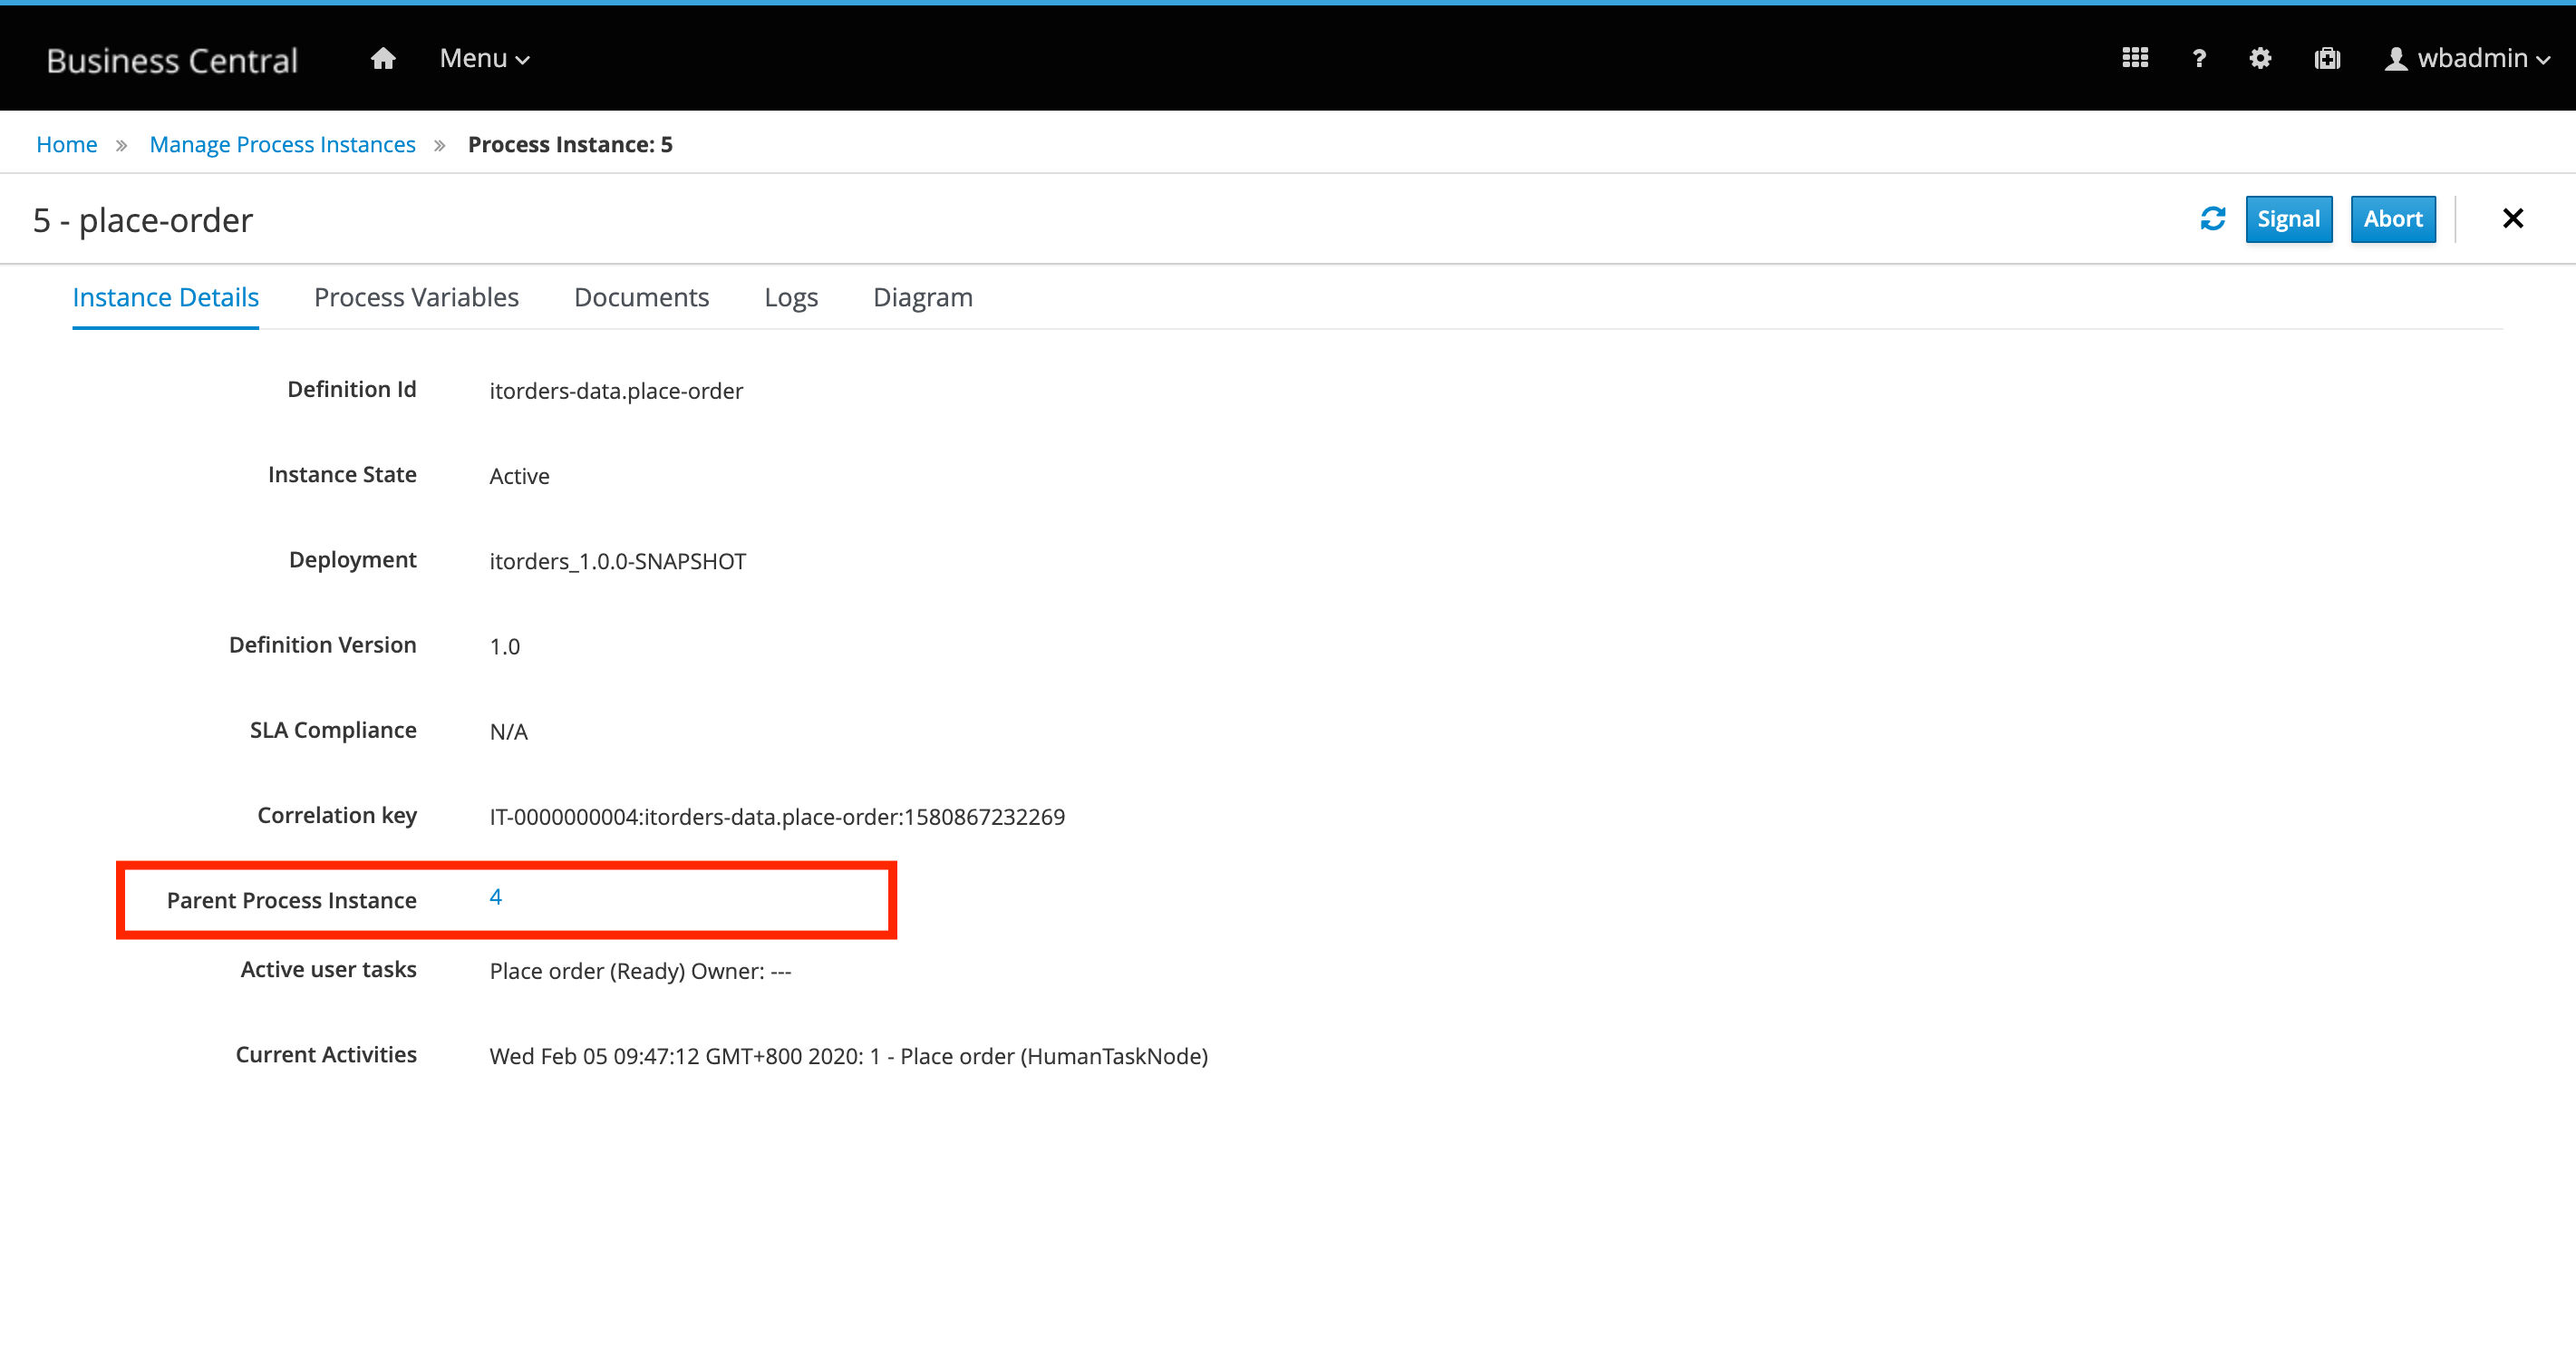The height and width of the screenshot is (1347, 2576).
Task: Click the help question mark icon
Action: pyautogui.click(x=2198, y=59)
